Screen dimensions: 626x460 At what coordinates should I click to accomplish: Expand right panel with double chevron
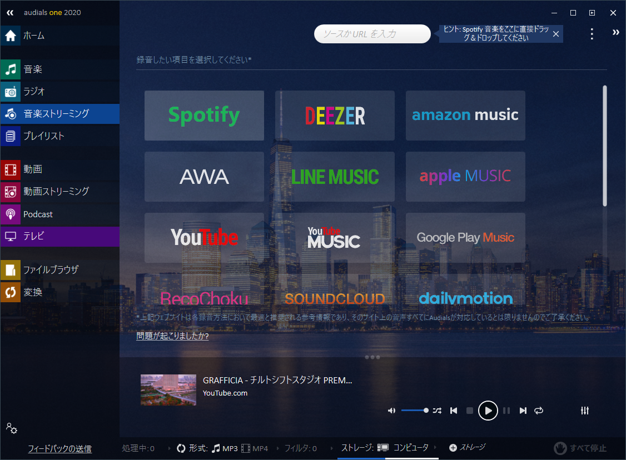pyautogui.click(x=615, y=32)
